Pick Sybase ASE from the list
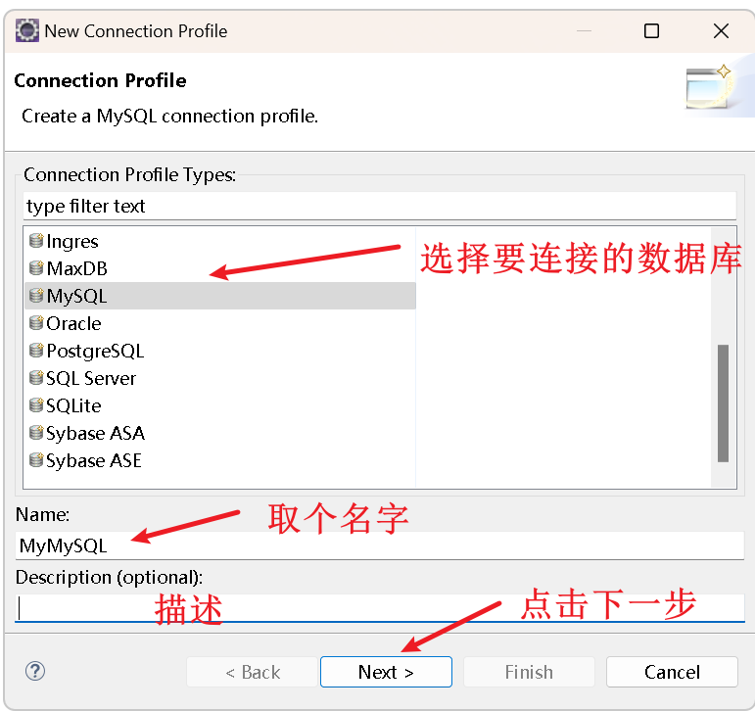This screenshot has height=711, width=755. click(x=220, y=460)
